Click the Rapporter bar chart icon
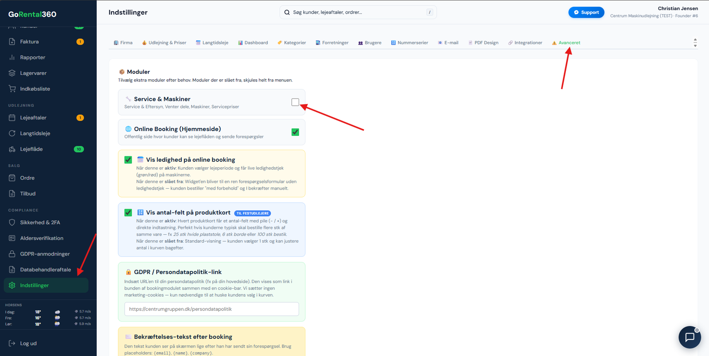The width and height of the screenshot is (709, 356). pyautogui.click(x=12, y=58)
